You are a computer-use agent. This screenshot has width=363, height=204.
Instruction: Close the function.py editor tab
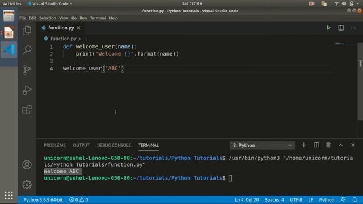pos(79,28)
